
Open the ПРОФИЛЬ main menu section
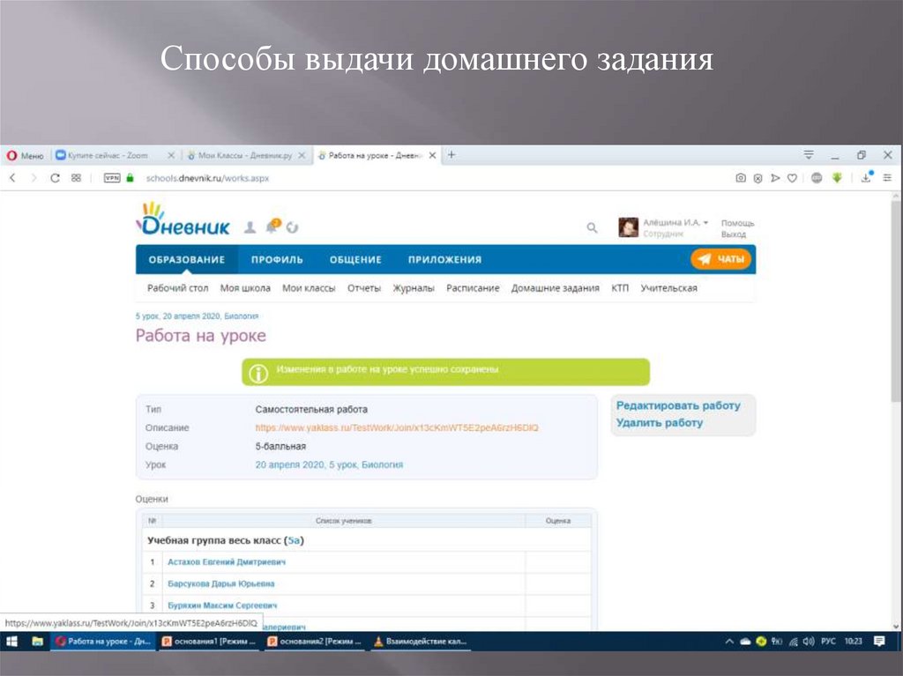(277, 260)
